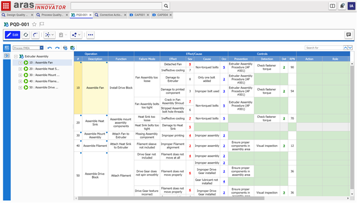The width and height of the screenshot is (357, 203).
Task: Open the three-dots more options menu
Action: (90, 34)
